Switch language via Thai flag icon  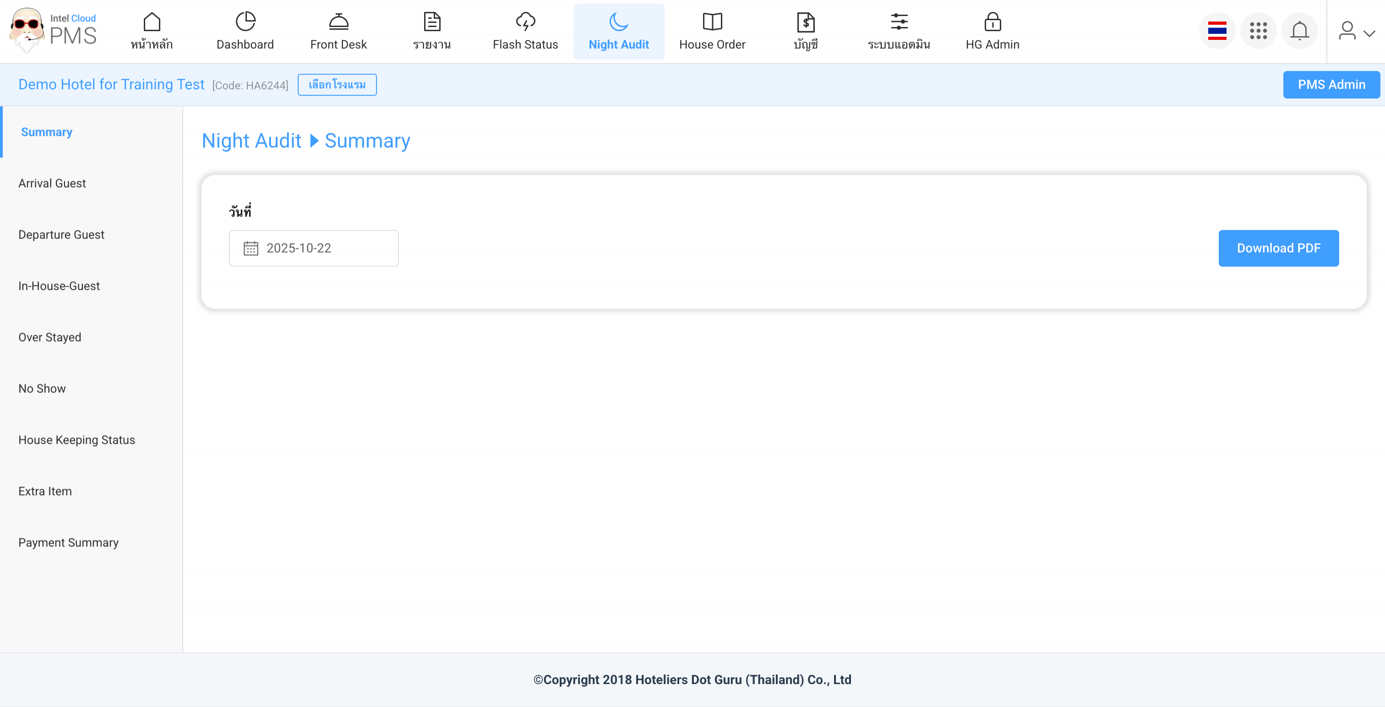tap(1217, 31)
